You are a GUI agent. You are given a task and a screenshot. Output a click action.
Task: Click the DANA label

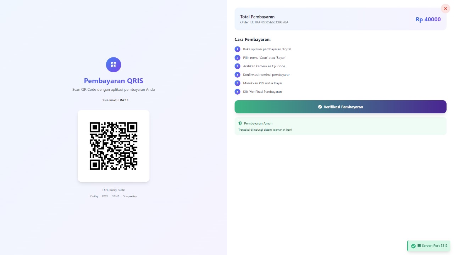[x=116, y=196]
